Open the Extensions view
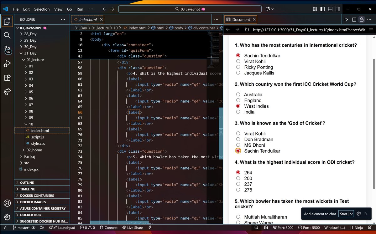The height and width of the screenshot is (234, 376). [7, 78]
